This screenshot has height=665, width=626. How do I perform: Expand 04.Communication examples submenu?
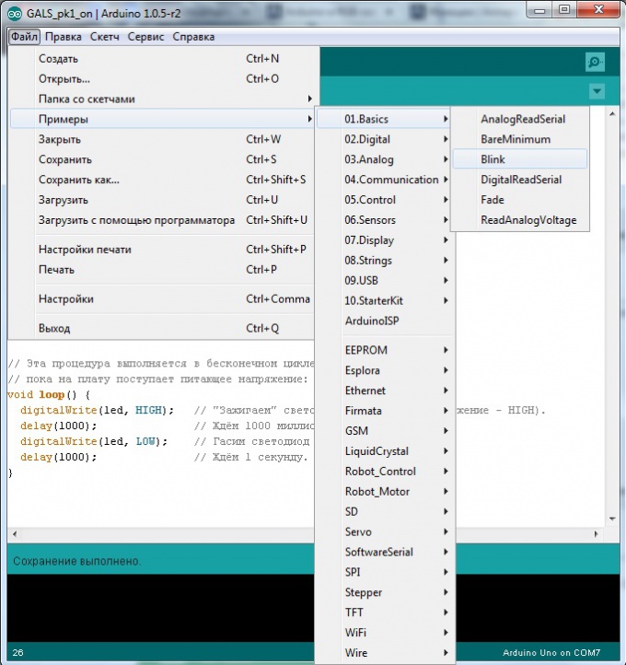pos(385,180)
